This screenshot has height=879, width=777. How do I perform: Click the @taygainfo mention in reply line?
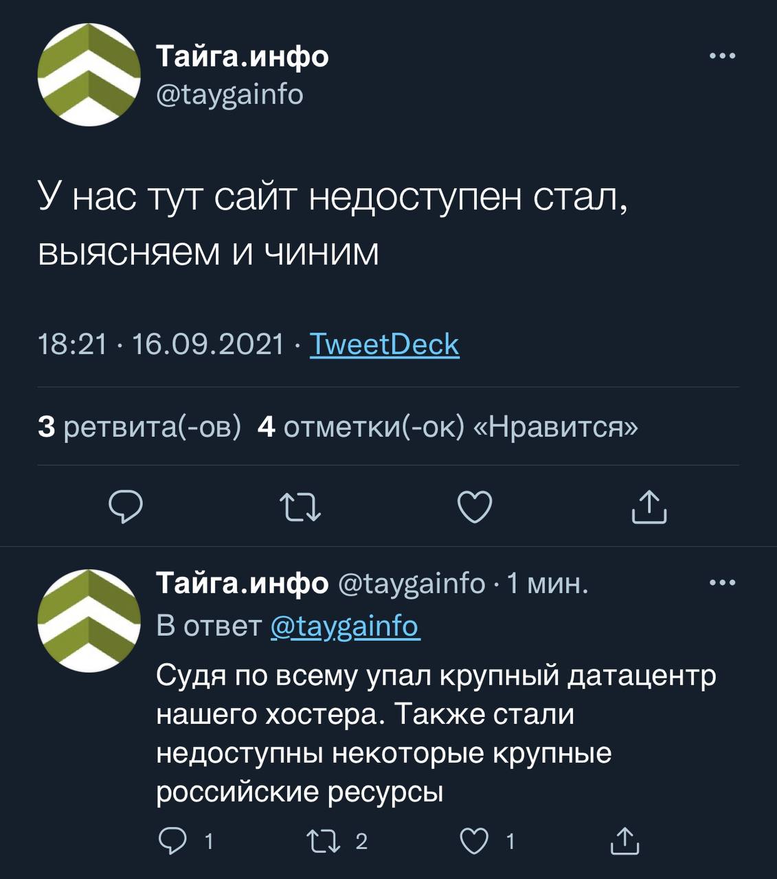click(x=345, y=626)
